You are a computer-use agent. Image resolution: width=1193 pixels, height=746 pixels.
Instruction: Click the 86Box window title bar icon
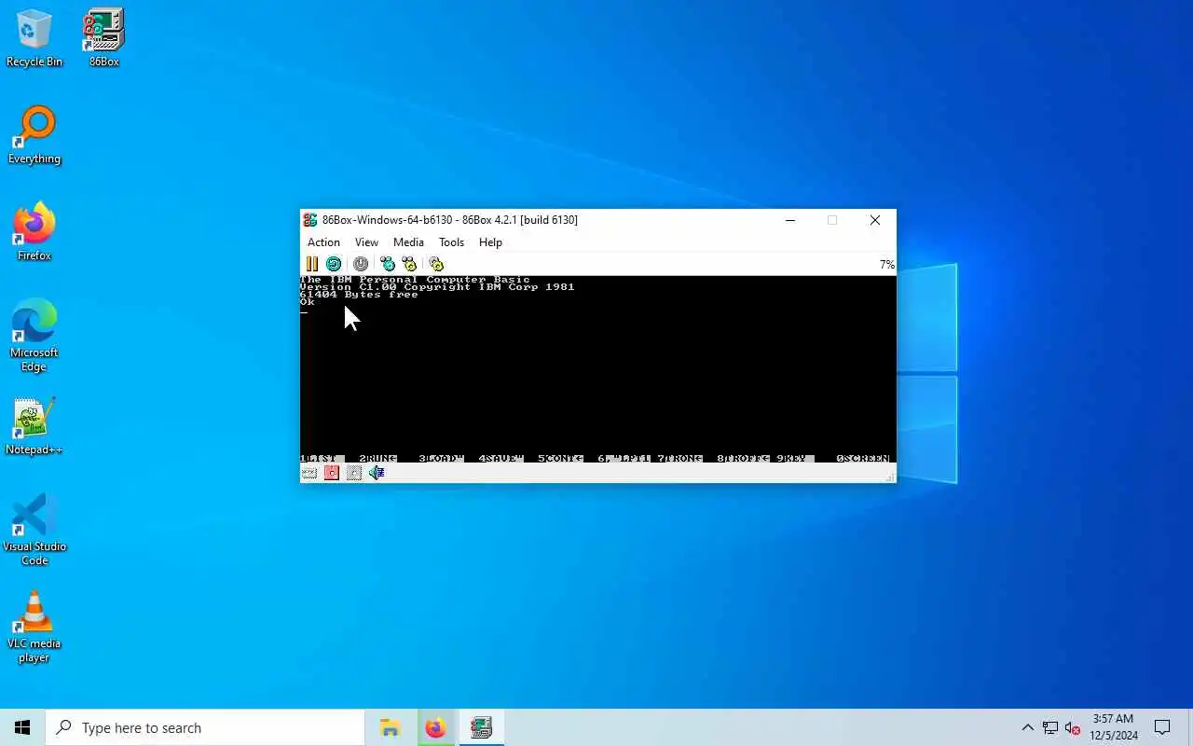click(310, 220)
